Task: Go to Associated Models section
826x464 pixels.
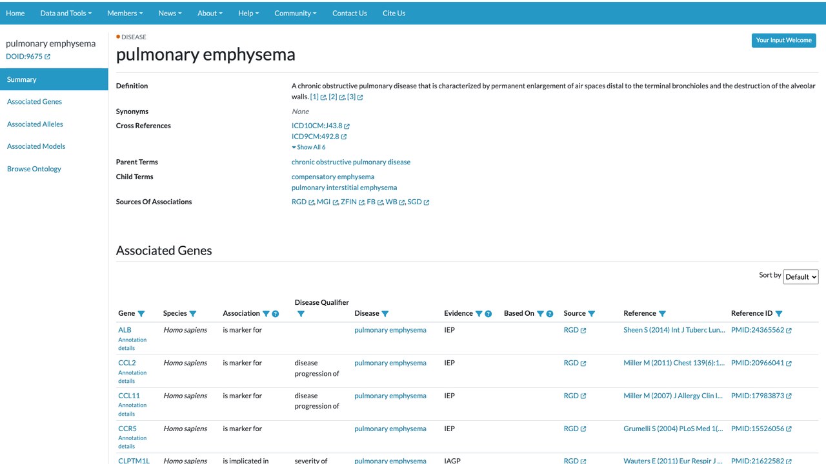Action: pos(36,146)
